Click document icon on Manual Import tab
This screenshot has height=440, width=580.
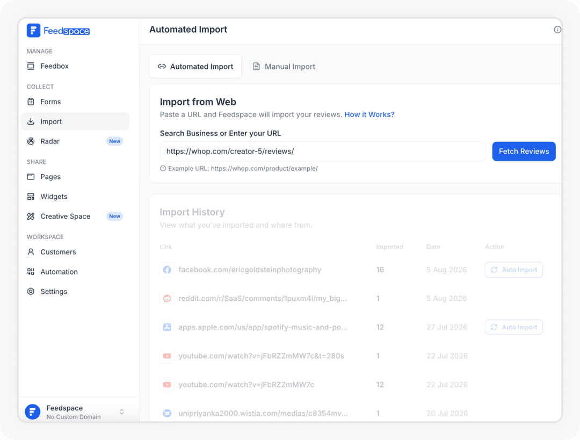[256, 67]
